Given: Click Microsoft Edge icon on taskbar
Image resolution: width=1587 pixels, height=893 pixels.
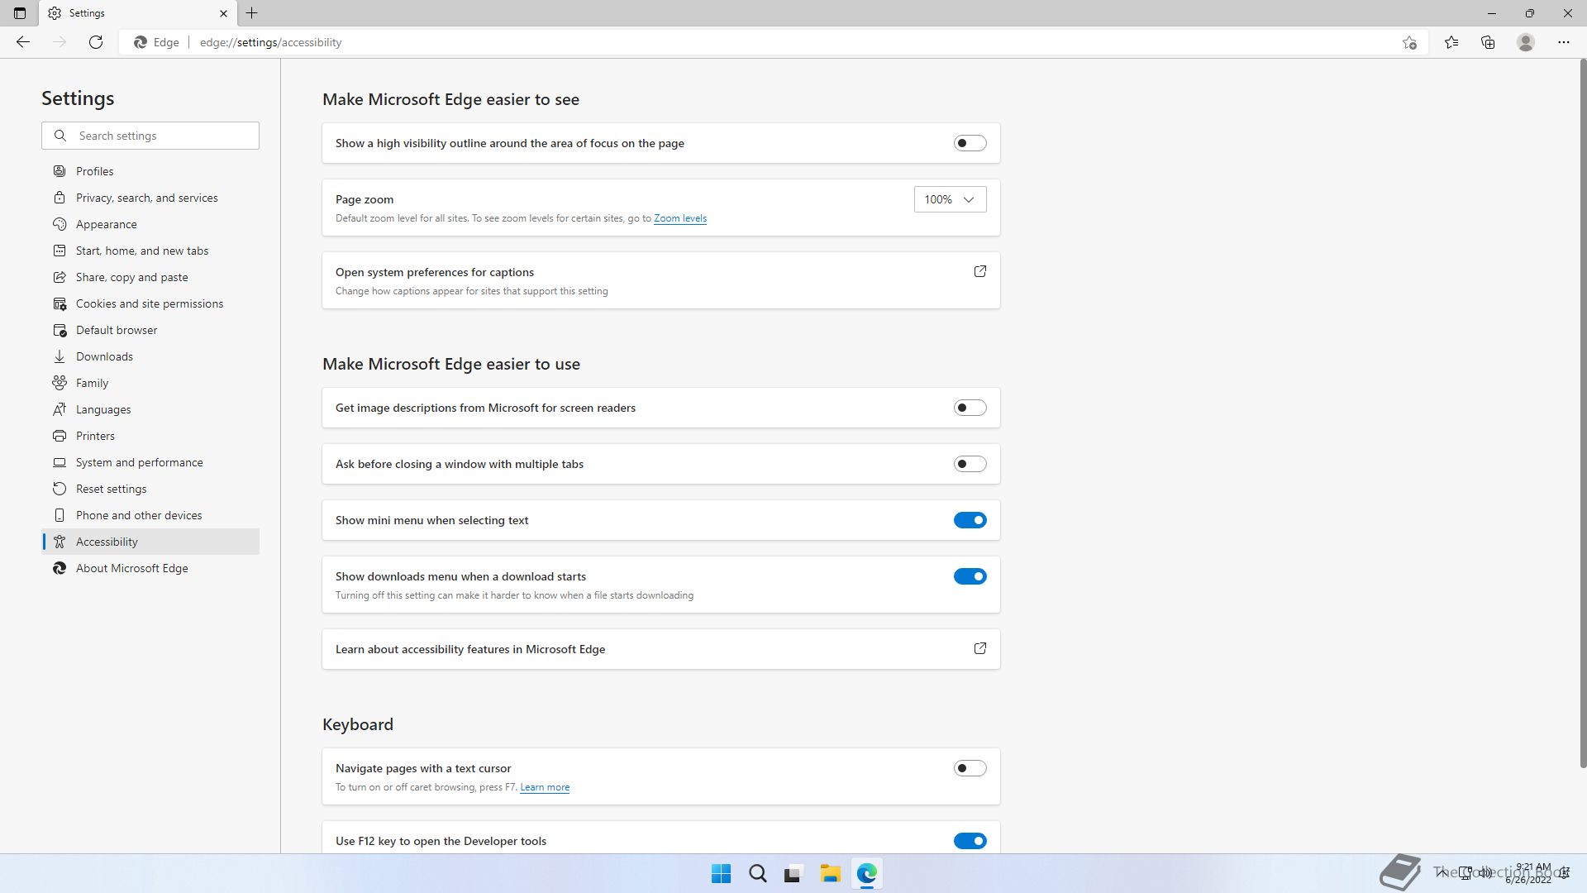Looking at the screenshot, I should click(x=866, y=874).
